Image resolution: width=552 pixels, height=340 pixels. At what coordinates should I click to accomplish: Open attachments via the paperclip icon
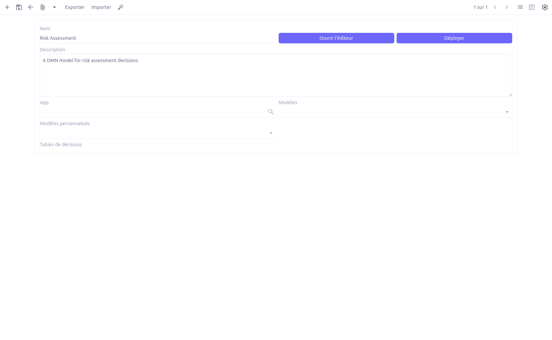42,7
